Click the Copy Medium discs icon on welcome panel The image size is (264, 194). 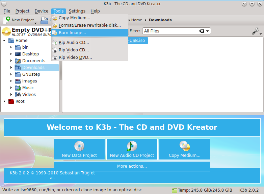click(x=185, y=146)
